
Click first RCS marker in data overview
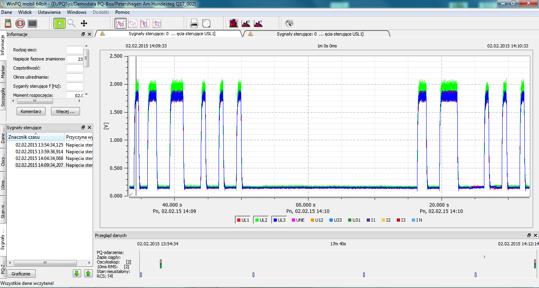(x=141, y=275)
